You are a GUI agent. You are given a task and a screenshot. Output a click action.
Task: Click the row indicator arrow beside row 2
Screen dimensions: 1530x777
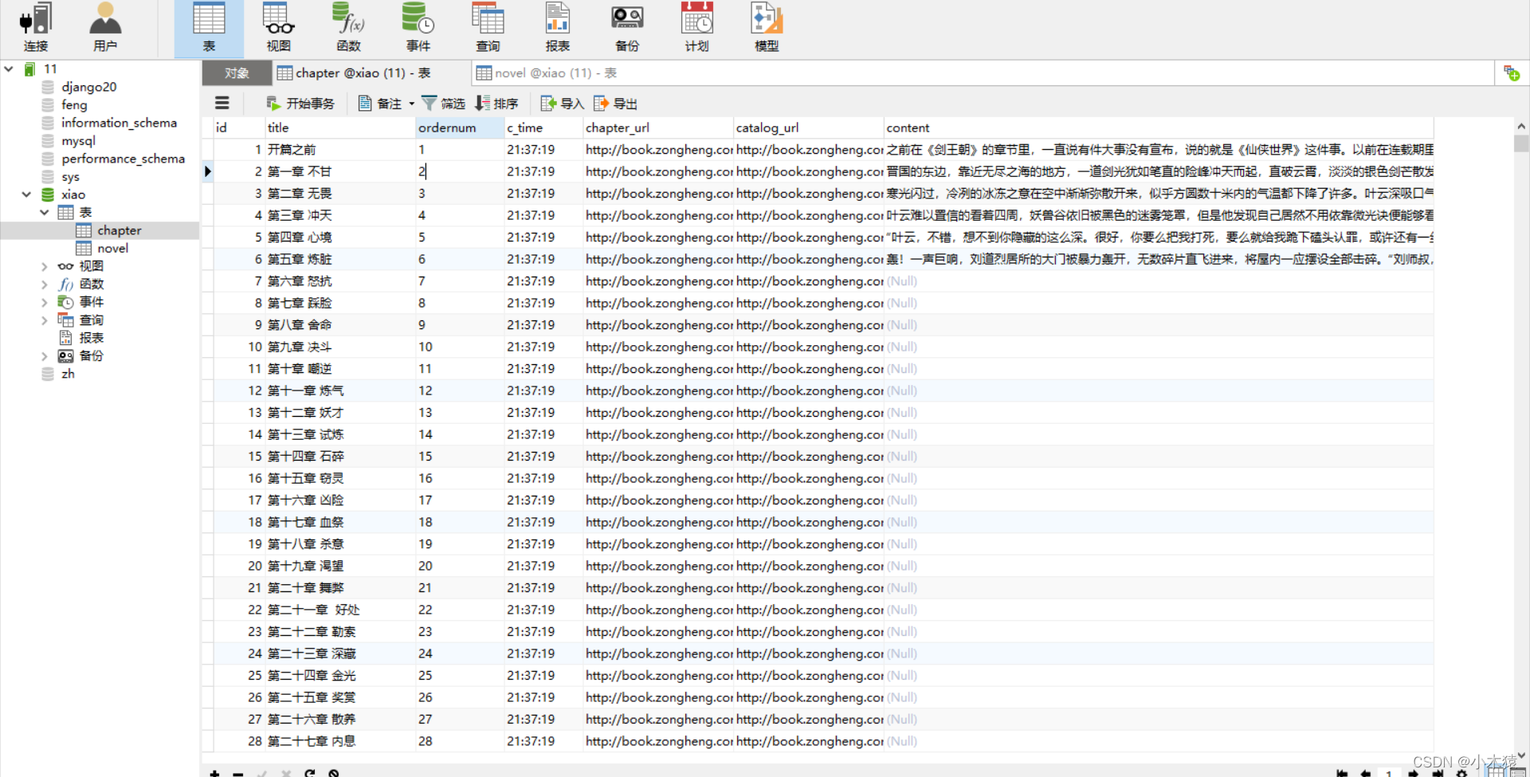click(x=208, y=171)
